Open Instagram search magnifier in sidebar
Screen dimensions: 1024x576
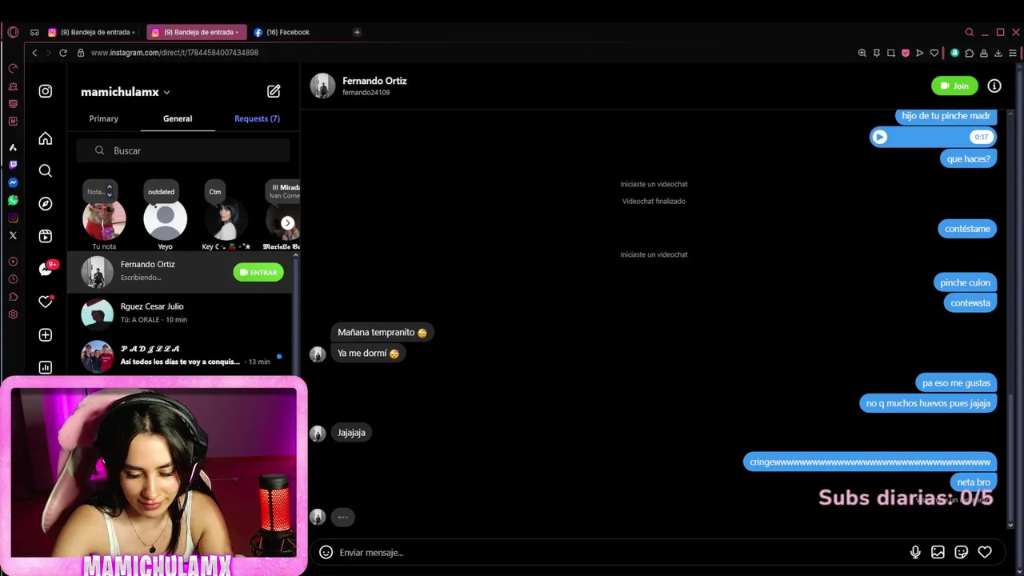(x=46, y=170)
